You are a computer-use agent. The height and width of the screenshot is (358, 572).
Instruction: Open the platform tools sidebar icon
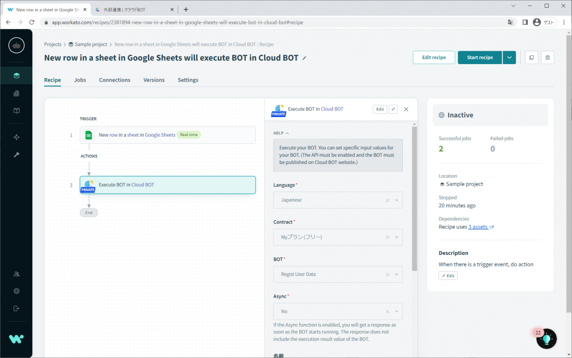[16, 137]
